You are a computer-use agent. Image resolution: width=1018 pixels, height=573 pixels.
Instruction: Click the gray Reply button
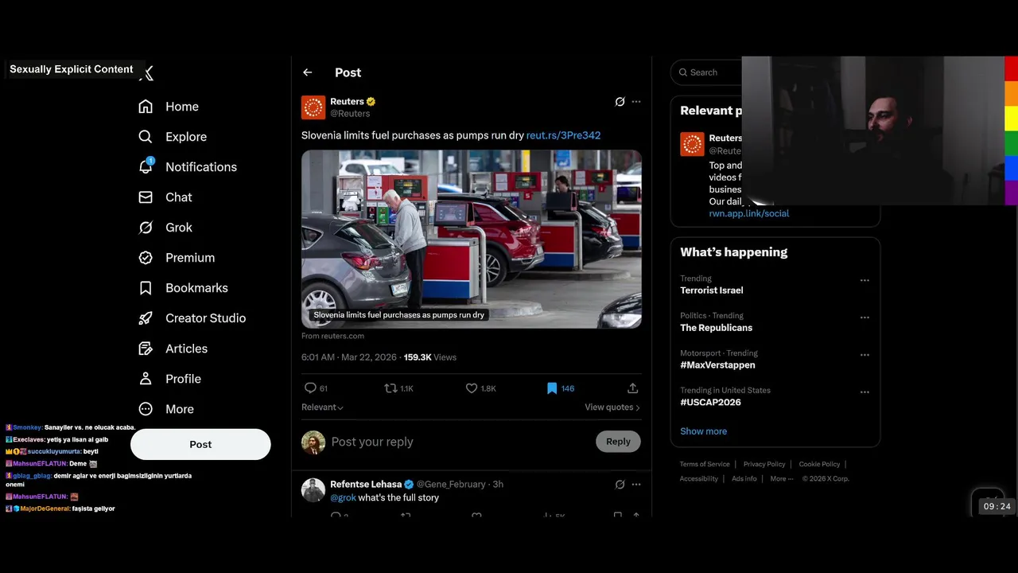coord(618,442)
